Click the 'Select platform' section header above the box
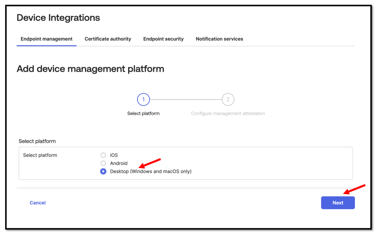377x239 pixels. 37,141
